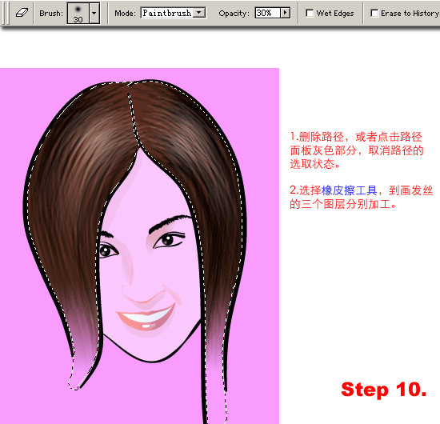Image resolution: width=440 pixels, height=424 pixels.
Task: Click the Mode label in options bar
Action: tap(125, 13)
